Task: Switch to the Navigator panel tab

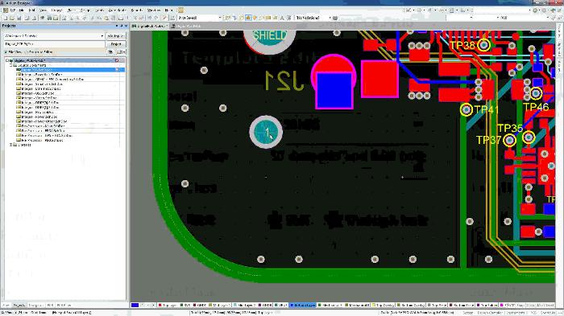Action: (35, 306)
